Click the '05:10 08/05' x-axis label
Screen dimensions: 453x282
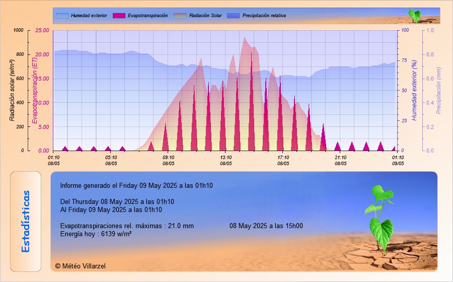[x=111, y=160]
